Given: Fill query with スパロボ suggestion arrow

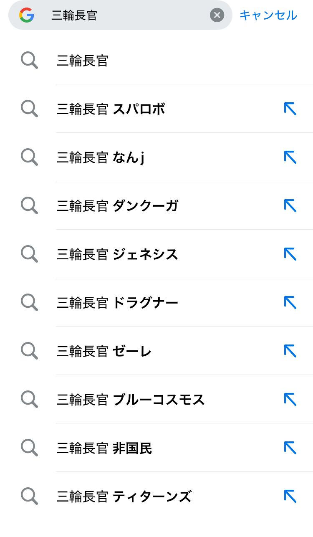Looking at the screenshot, I should pyautogui.click(x=290, y=109).
